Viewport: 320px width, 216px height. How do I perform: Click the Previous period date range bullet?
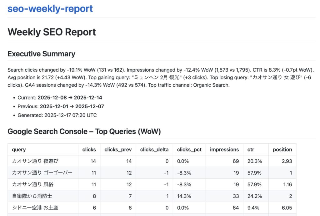[x=61, y=106]
